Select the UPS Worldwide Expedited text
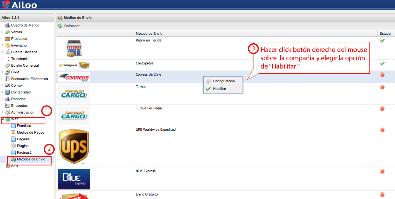 (x=156, y=129)
